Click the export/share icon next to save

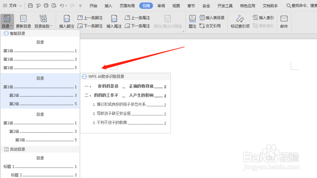tap(38, 6)
